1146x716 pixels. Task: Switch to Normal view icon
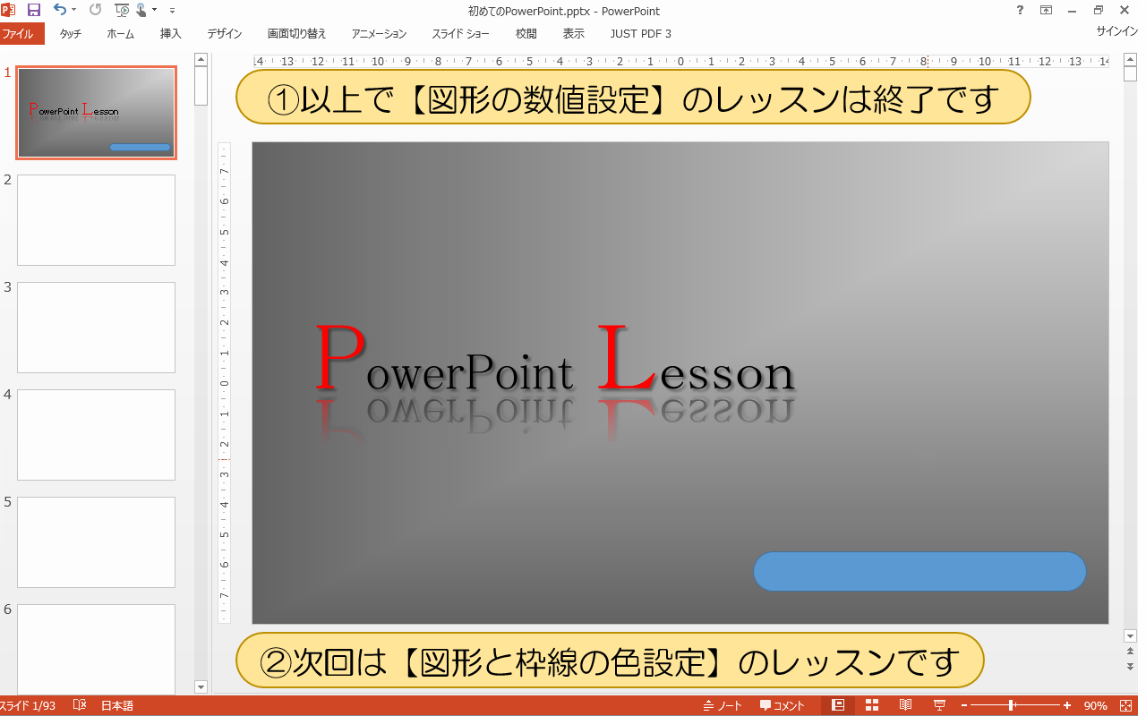pos(838,705)
